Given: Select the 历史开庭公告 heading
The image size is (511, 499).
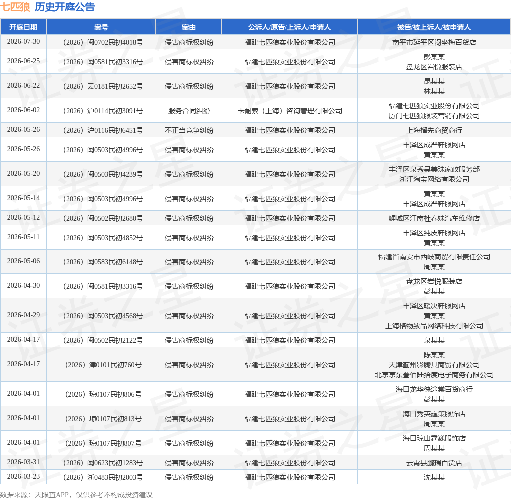Looking at the screenshot, I should 65,7.
